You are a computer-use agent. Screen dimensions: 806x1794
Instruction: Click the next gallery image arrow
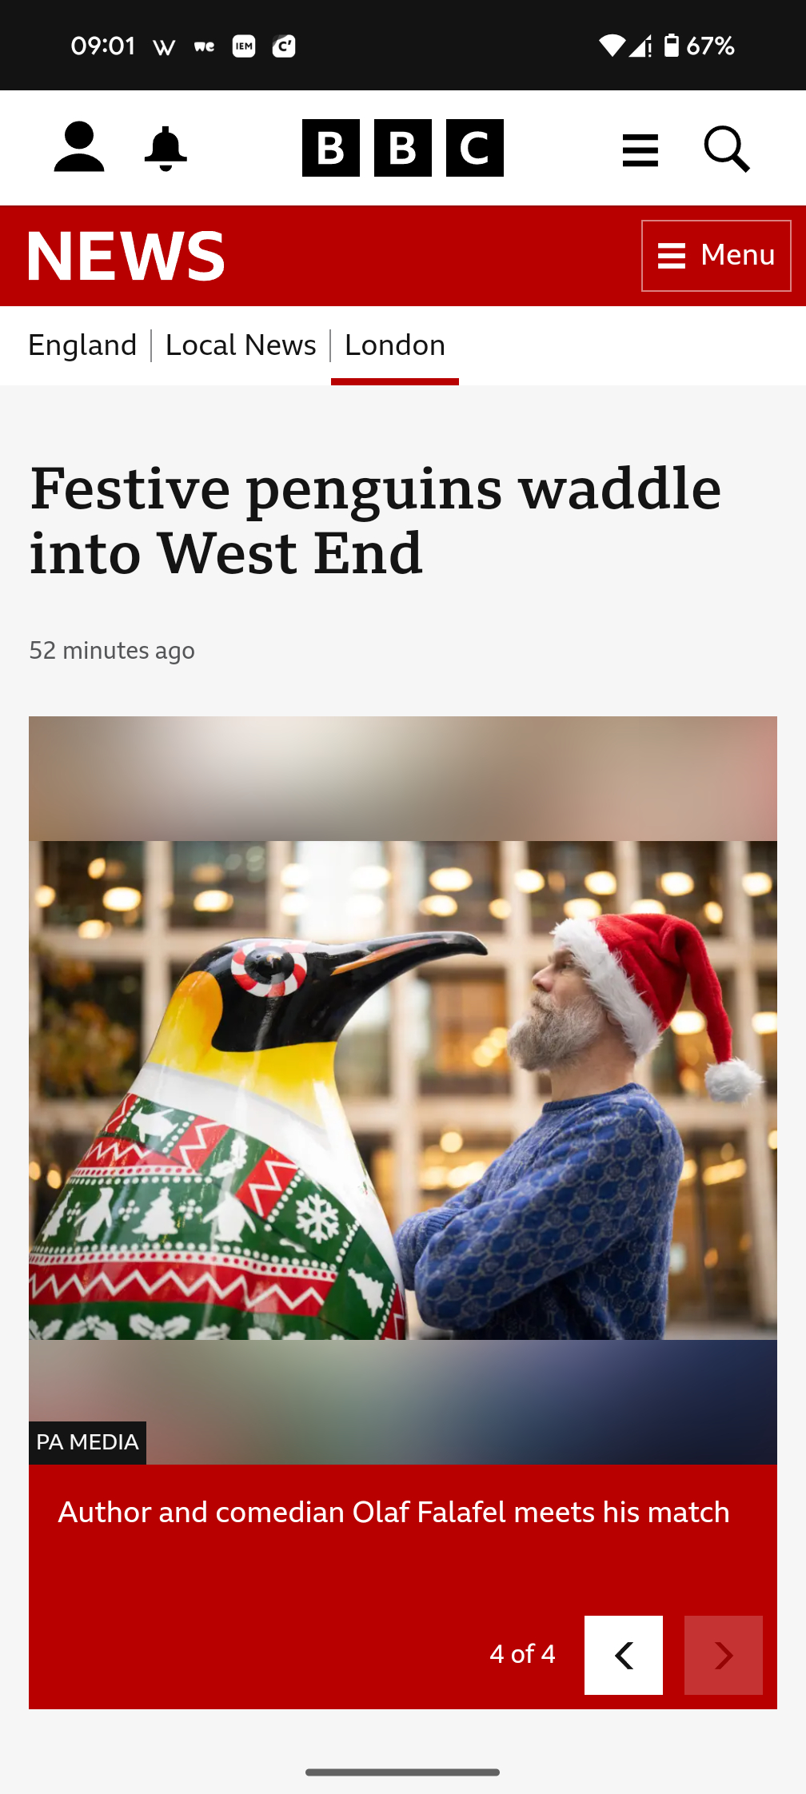click(x=724, y=1655)
